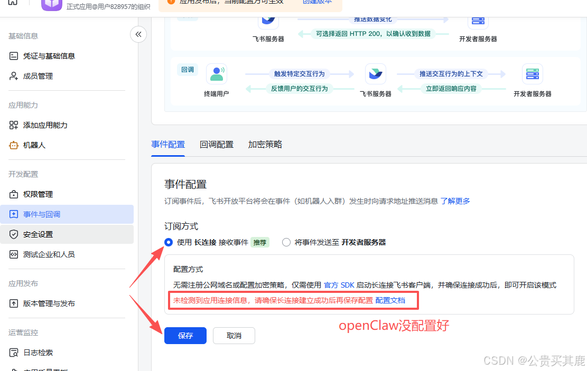
Task: Click the 推荐 badge next to long connection
Action: (x=260, y=243)
